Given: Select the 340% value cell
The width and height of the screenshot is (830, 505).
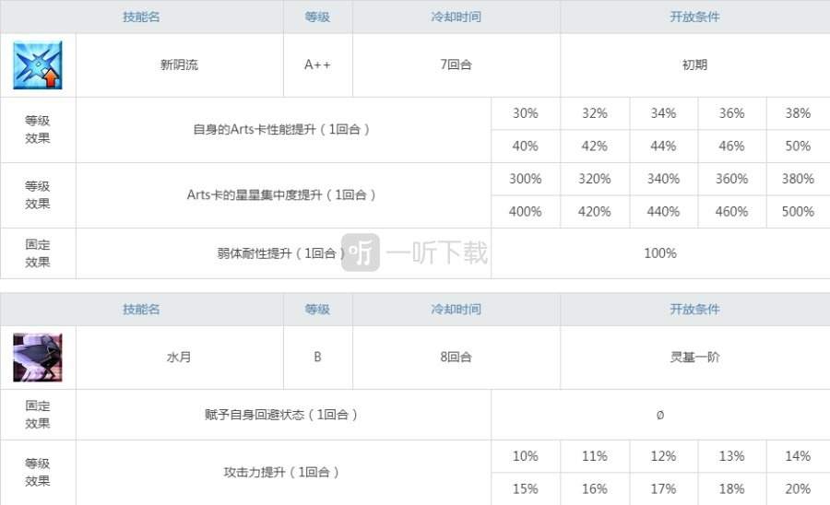Looking at the screenshot, I should (664, 179).
